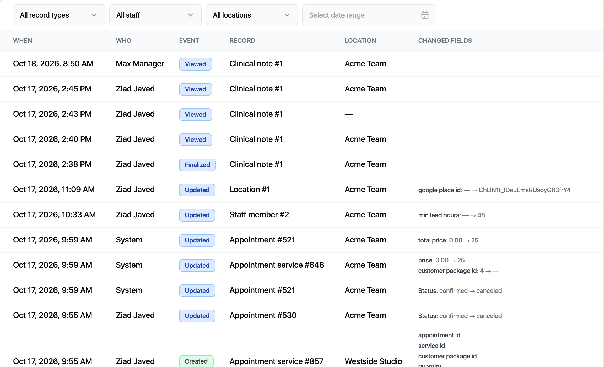
Task: Open record Location #1
Action: click(x=250, y=190)
